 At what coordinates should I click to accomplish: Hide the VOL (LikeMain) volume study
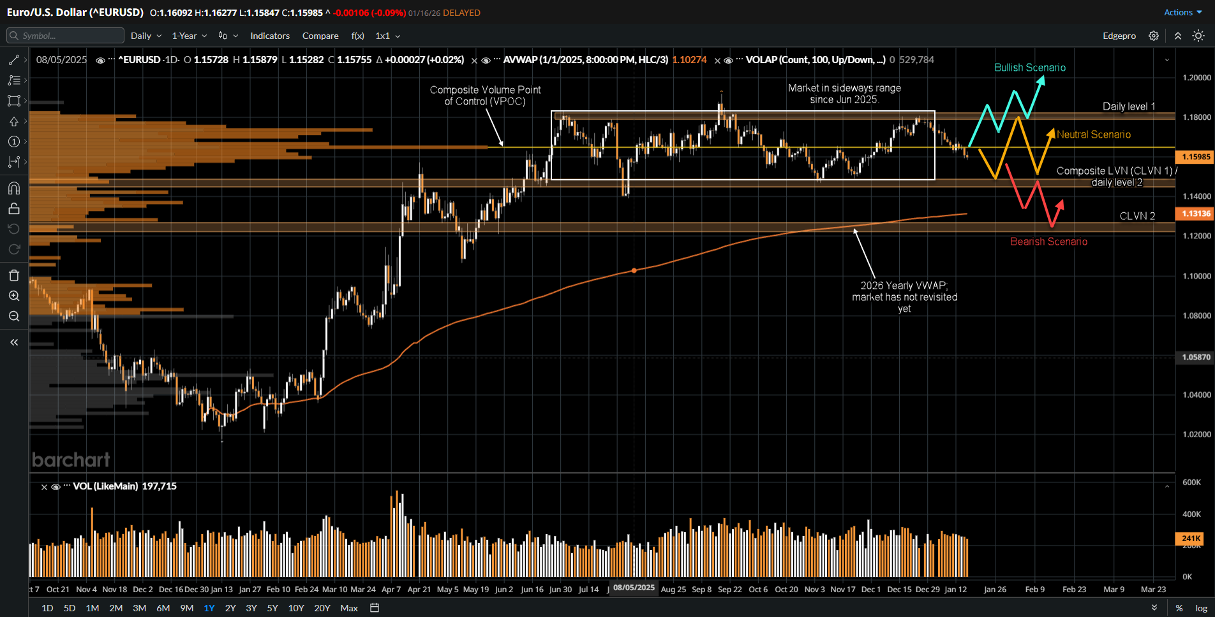tap(56, 486)
